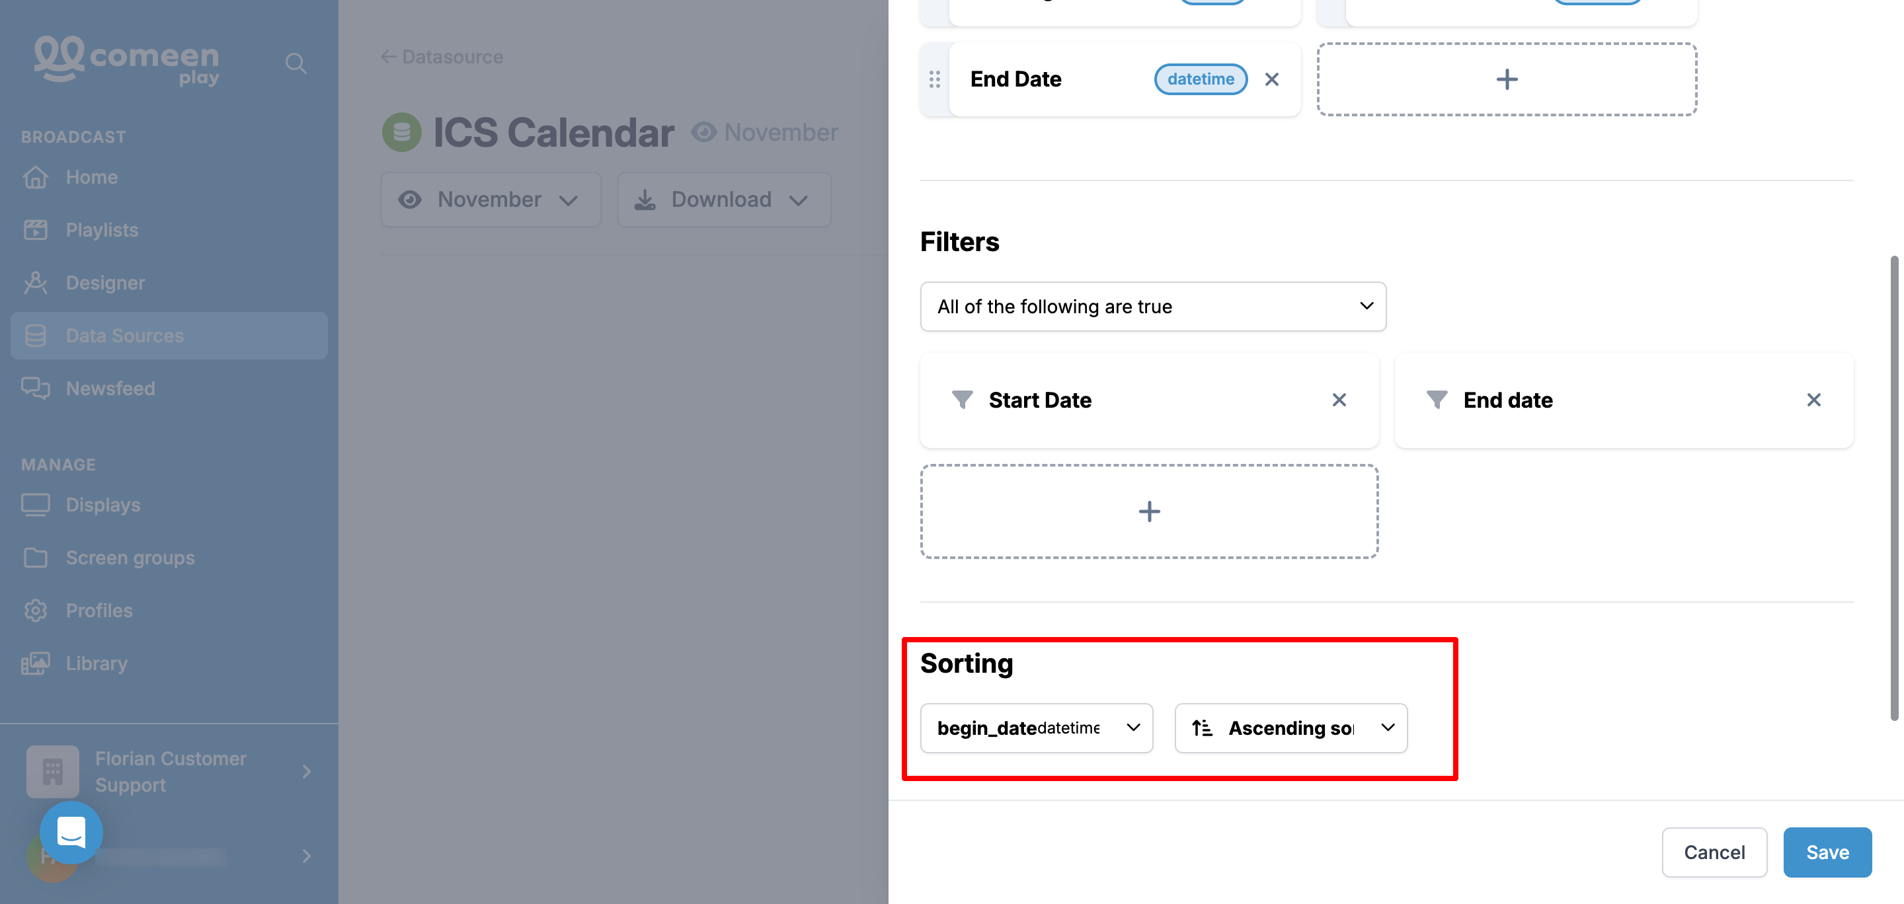Remove the End Date column with X
The image size is (1904, 904).
[x=1271, y=79]
